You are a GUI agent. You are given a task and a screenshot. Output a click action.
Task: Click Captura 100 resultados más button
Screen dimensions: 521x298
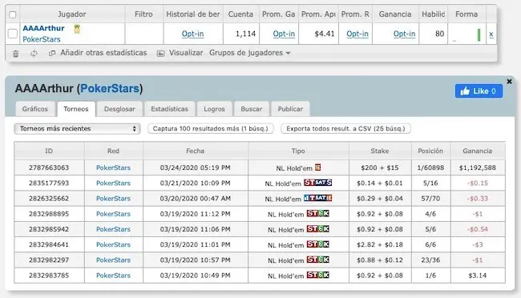211,128
